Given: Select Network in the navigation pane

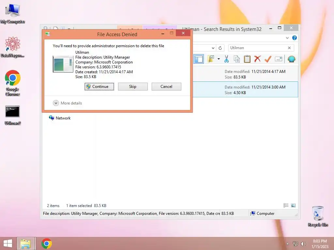Looking at the screenshot, I should point(60,118).
